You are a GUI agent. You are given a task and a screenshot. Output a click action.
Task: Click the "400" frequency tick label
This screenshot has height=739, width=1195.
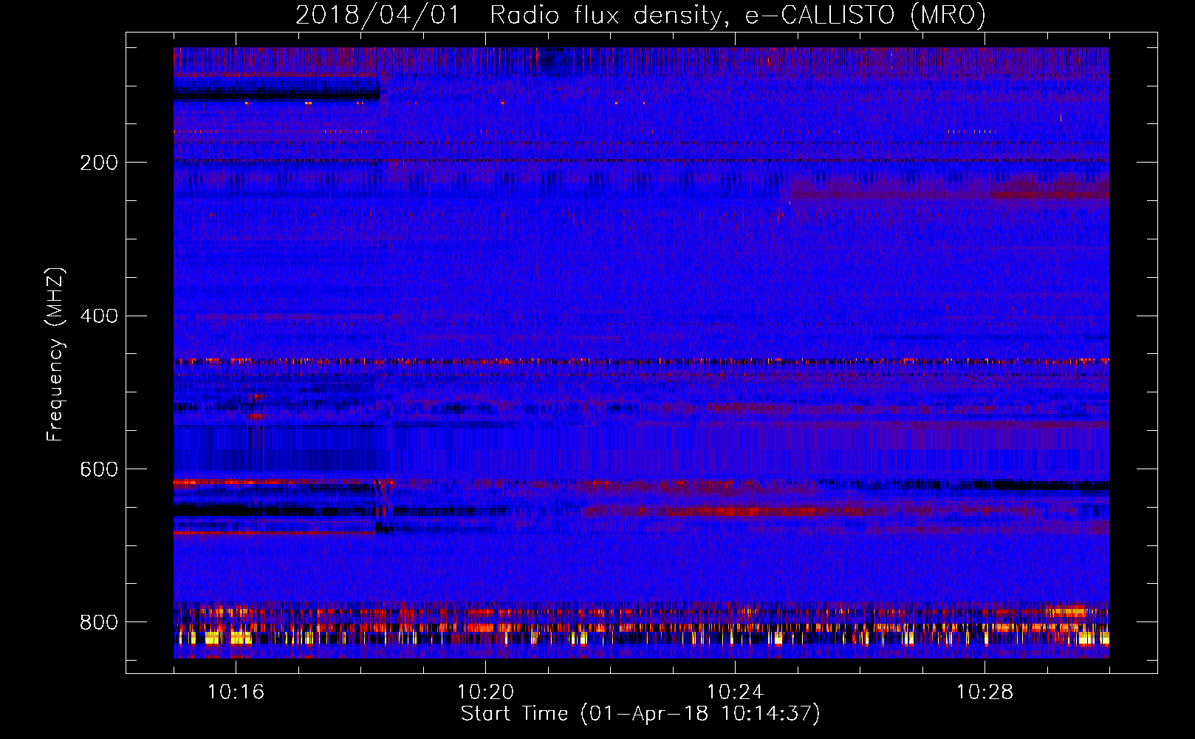[x=99, y=316]
